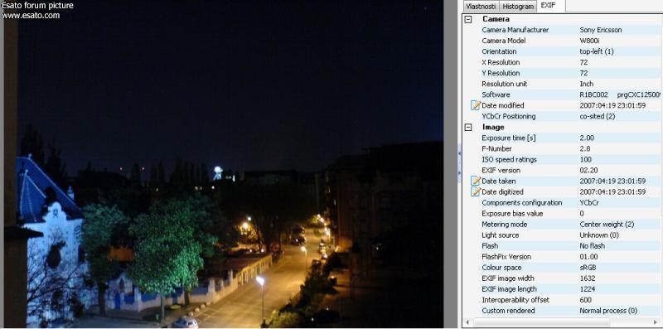This screenshot has height=329, width=663.
Task: Collapse the Camera section
Action: (468, 19)
